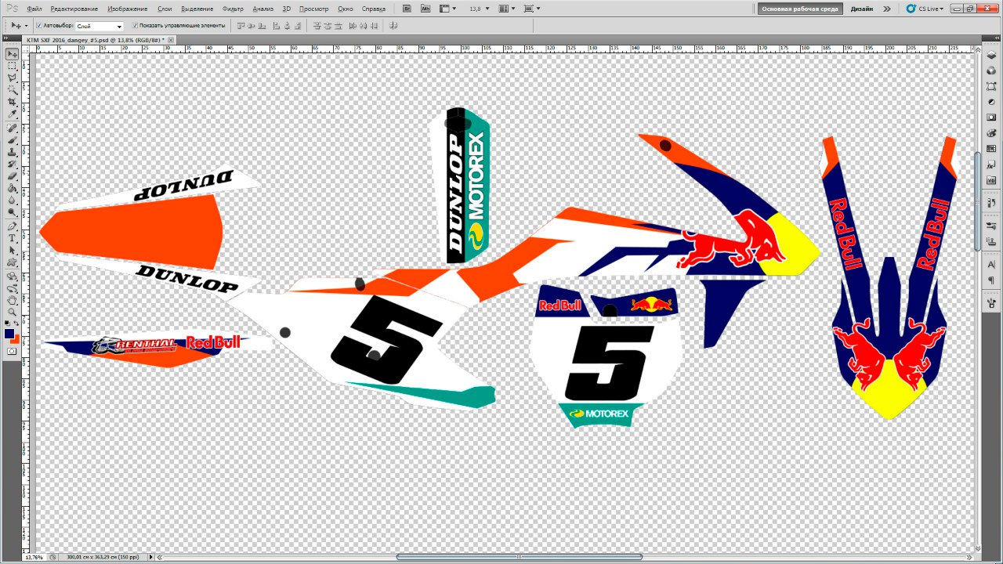The height and width of the screenshot is (564, 1003).
Task: Select the Paint Bucket tool
Action: click(x=13, y=188)
